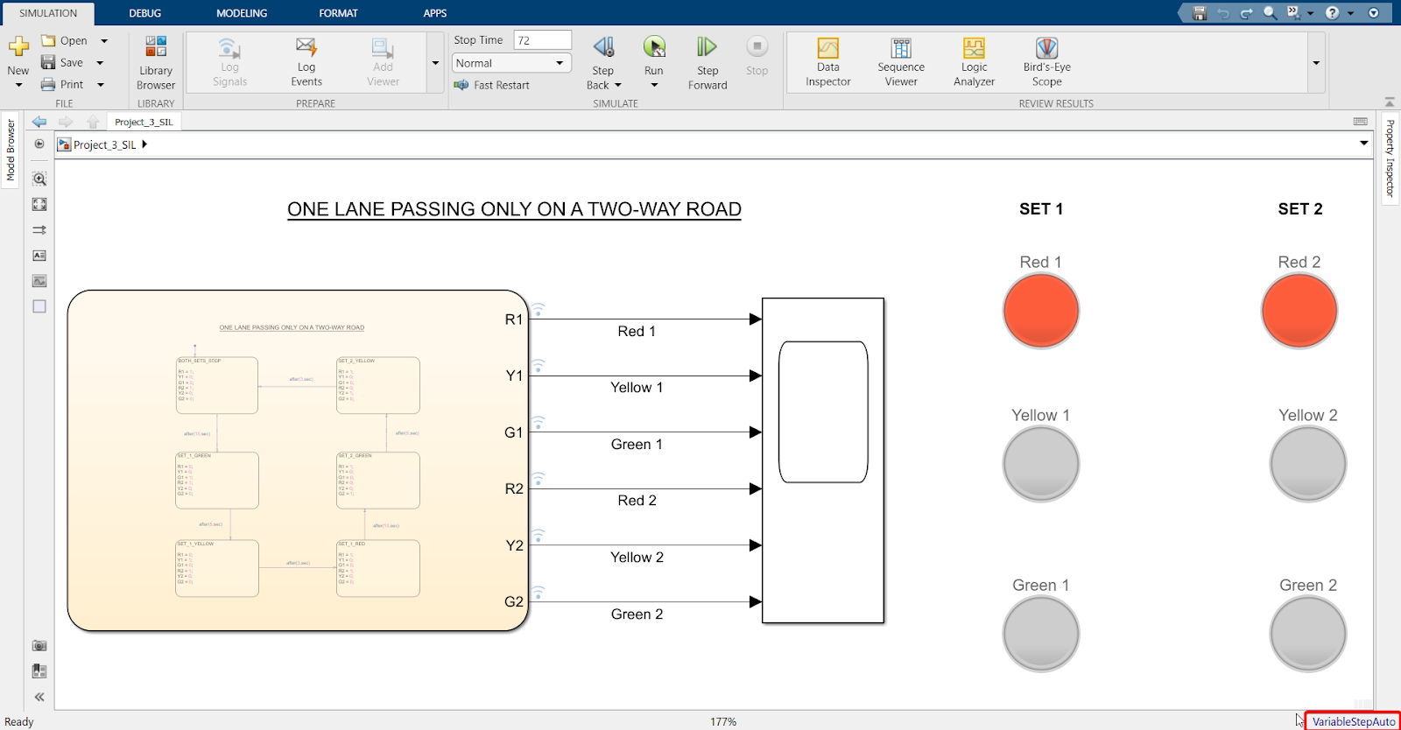Viewport: 1401px width, 730px height.
Task: Expand the breadcrumb arrow after Project_3_SIL
Action: 144,144
